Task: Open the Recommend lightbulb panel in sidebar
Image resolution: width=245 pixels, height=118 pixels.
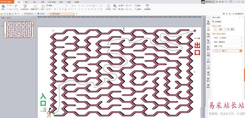Action: (x=208, y=61)
